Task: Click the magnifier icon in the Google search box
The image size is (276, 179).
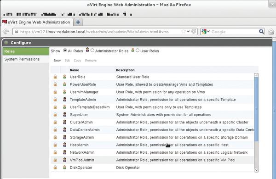Action: [x=261, y=32]
